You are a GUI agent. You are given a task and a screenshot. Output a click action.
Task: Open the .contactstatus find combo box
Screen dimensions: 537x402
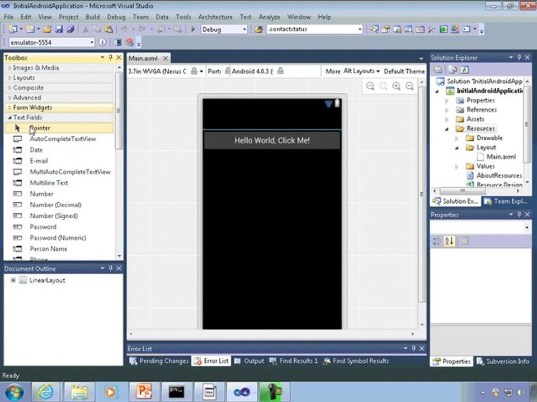(x=360, y=30)
